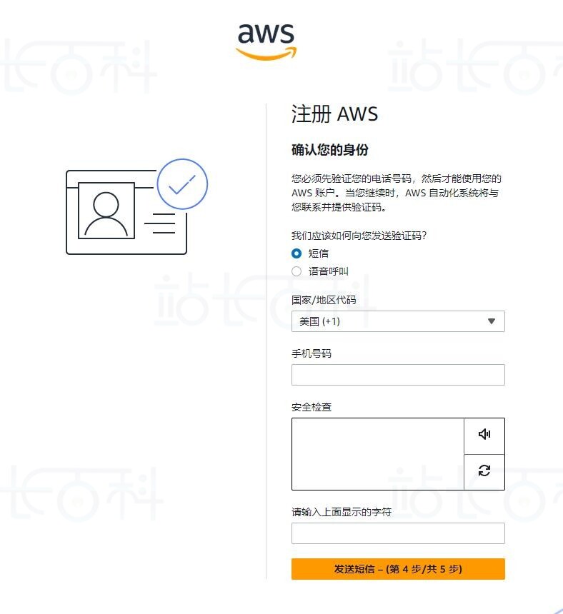Focus the captcha characters input field

pyautogui.click(x=398, y=533)
